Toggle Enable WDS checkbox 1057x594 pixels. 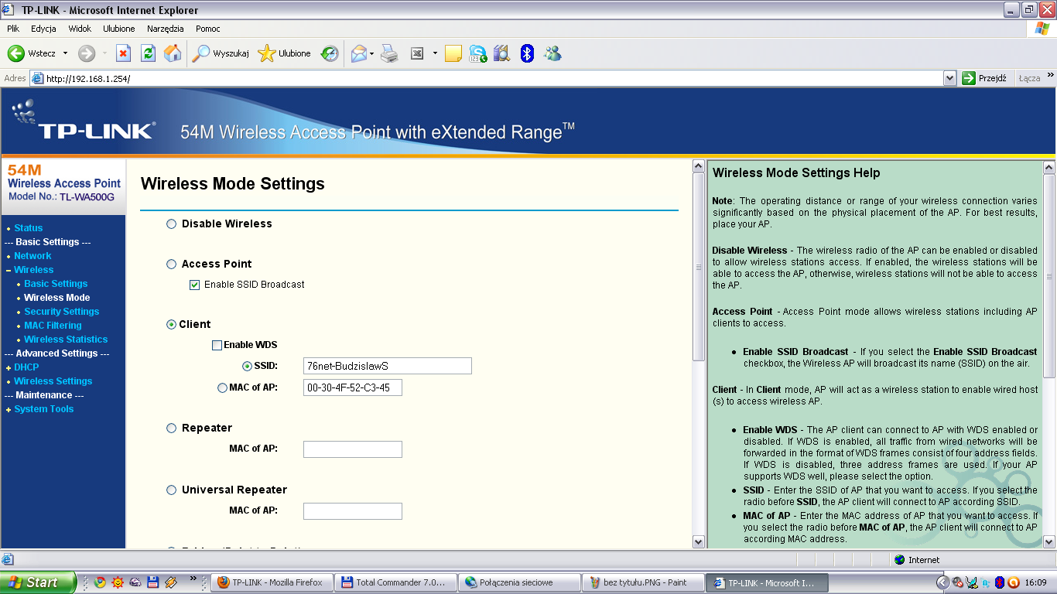click(x=217, y=345)
